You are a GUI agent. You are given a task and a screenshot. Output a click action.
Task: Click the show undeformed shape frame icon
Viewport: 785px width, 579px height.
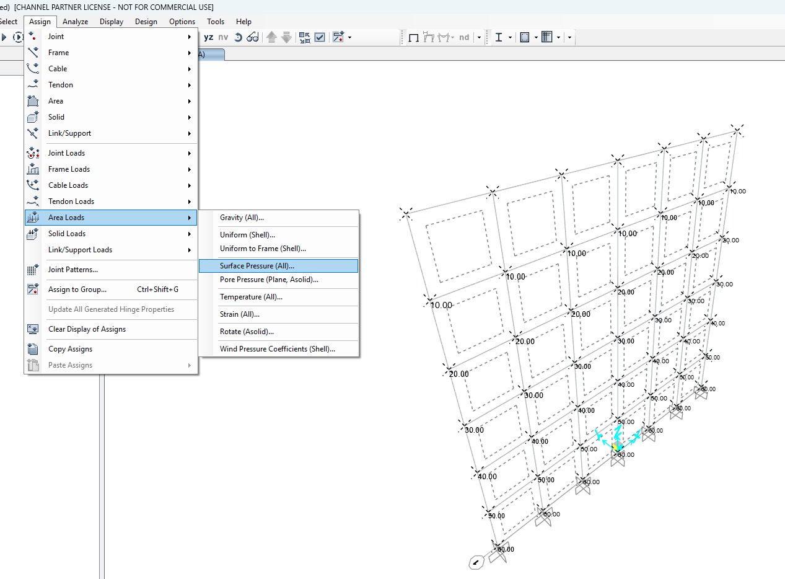[413, 37]
